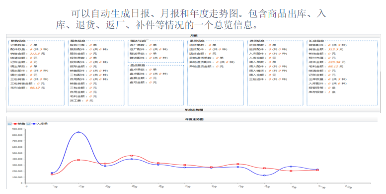Click the 进货信息 group title
The width and height of the screenshot is (386, 194).
[x=257, y=41]
